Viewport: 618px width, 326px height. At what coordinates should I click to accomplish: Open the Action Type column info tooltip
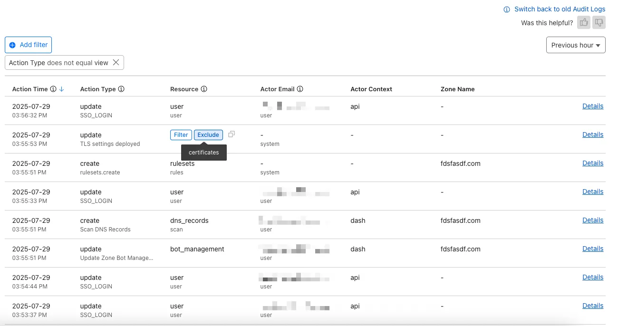(x=122, y=88)
